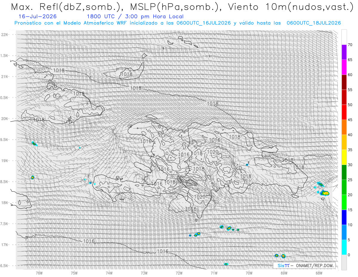Click the initialization time '0600UTC_16JUL2026'
Screen dimensions: 358x277
pos(203,23)
